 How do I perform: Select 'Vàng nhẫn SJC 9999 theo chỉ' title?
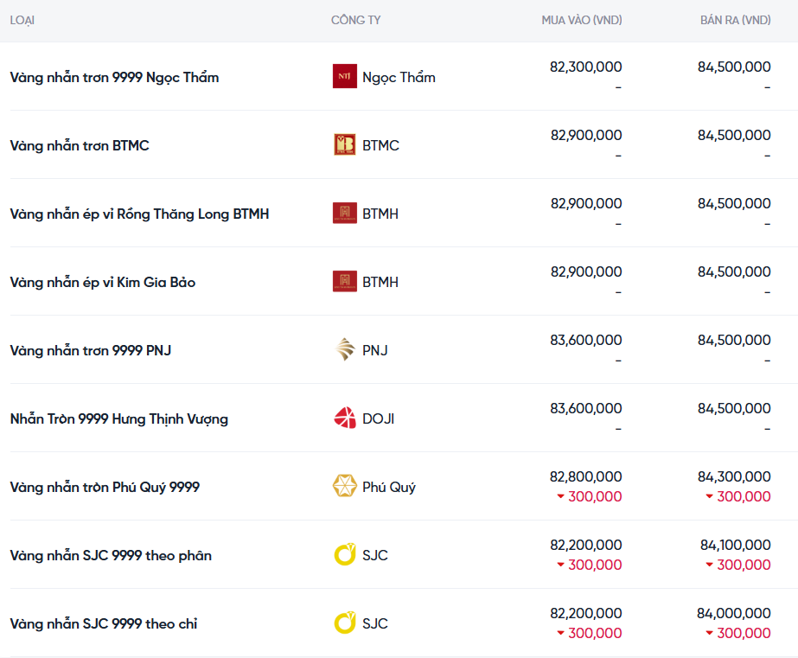[104, 623]
